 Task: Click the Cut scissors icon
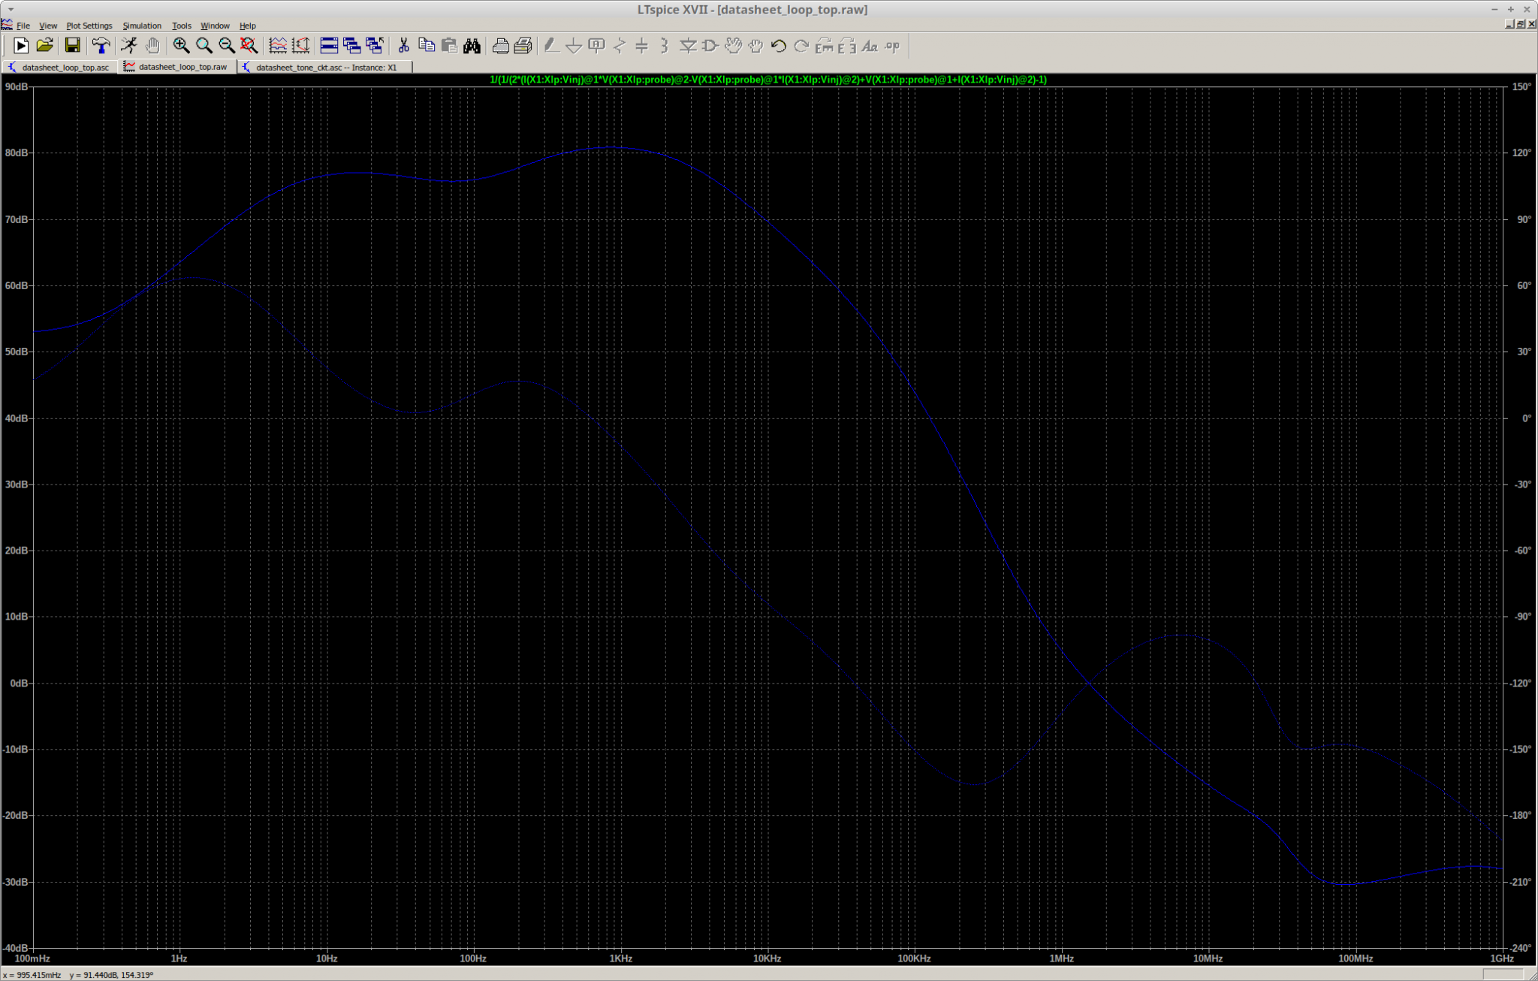point(403,46)
